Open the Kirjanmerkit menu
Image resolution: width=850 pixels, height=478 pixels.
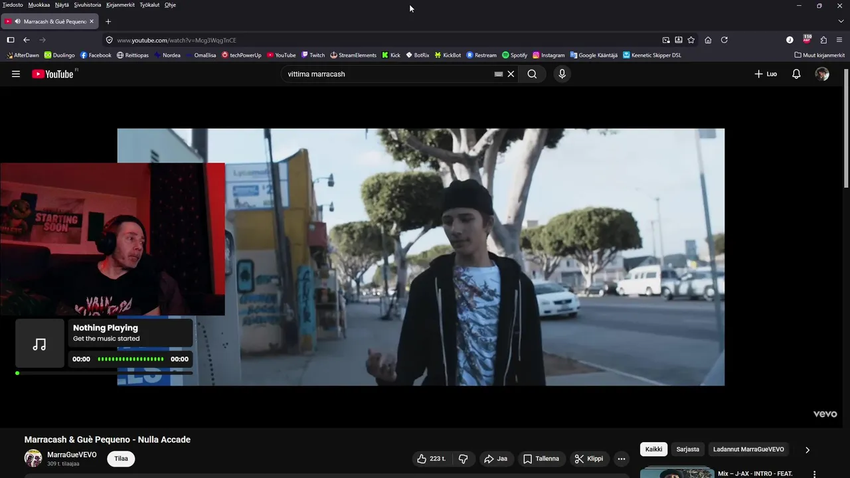point(120,5)
